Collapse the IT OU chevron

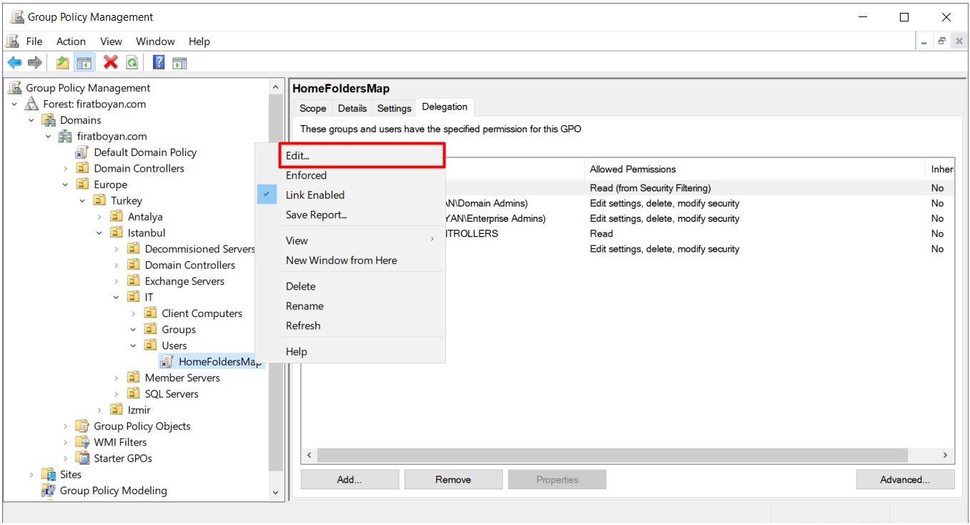click(x=117, y=298)
